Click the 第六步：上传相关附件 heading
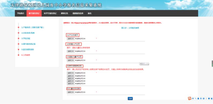 130,28
